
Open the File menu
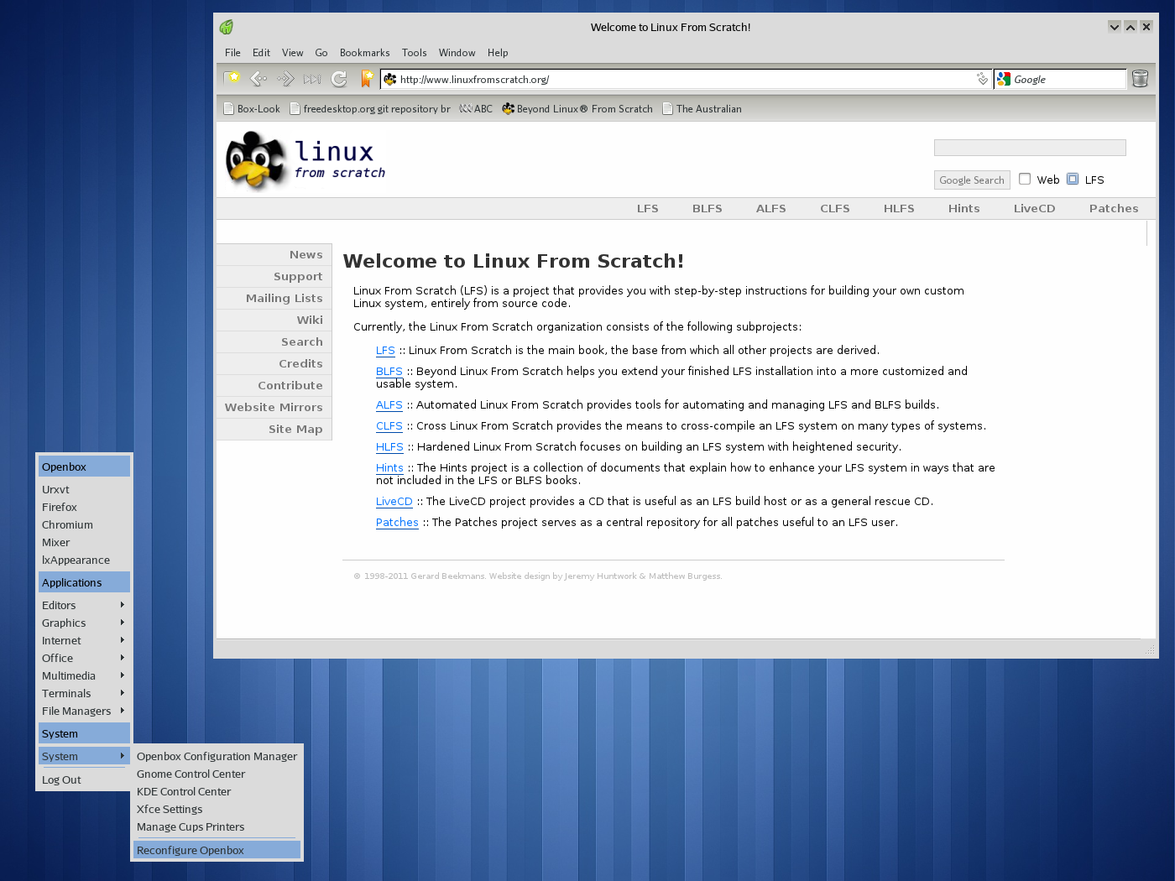click(232, 53)
